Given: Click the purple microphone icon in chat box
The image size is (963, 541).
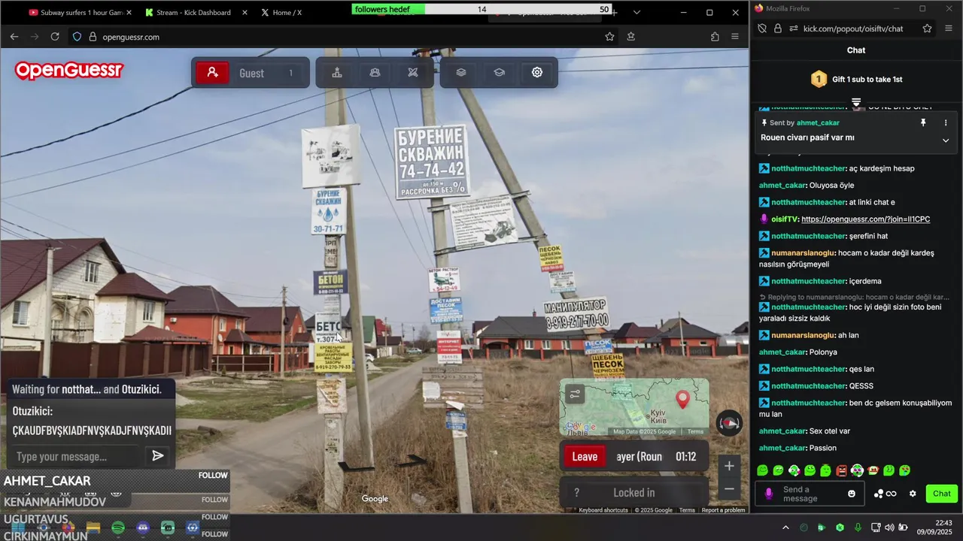Looking at the screenshot, I should coord(768,494).
